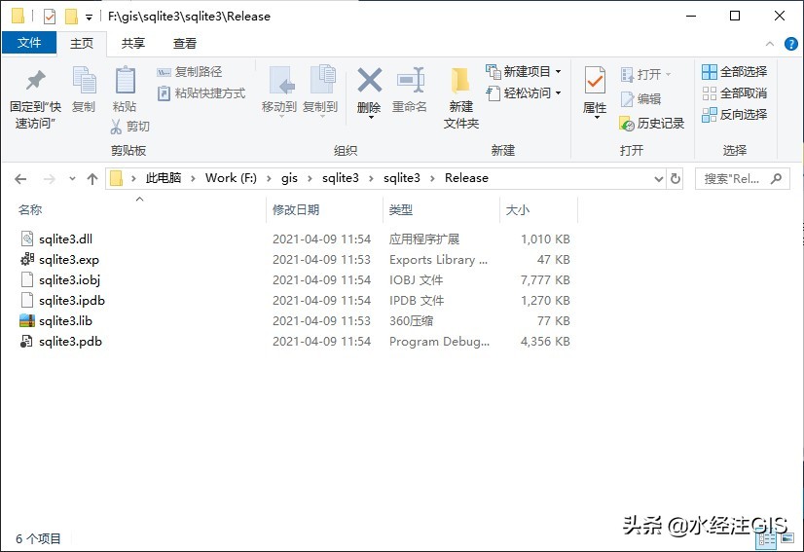The image size is (804, 552).
Task: Expand the chevron after 此电脑 in address bar
Action: pyautogui.click(x=193, y=178)
